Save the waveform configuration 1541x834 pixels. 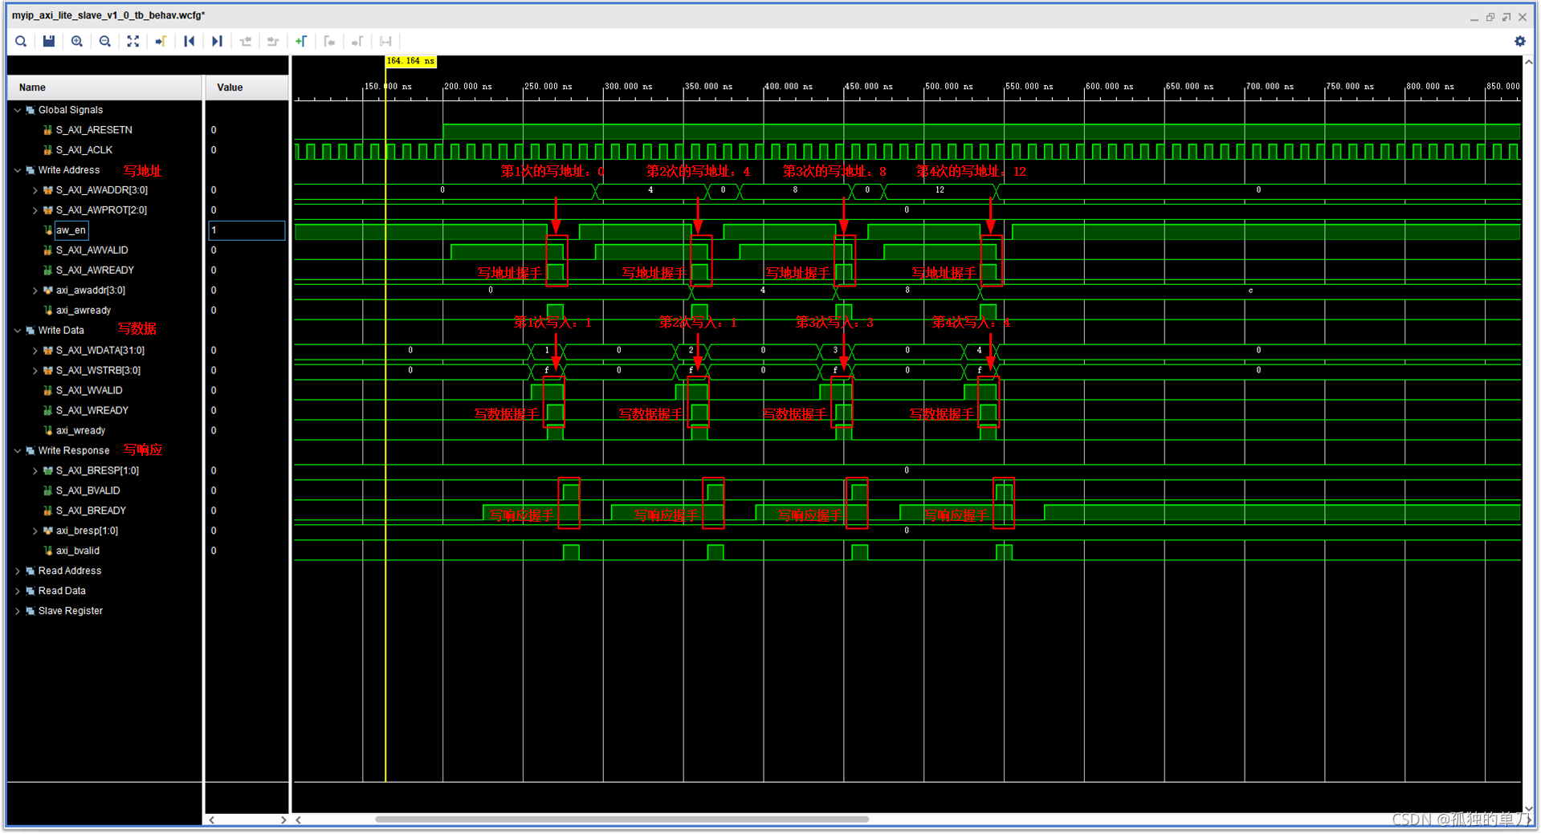(49, 41)
